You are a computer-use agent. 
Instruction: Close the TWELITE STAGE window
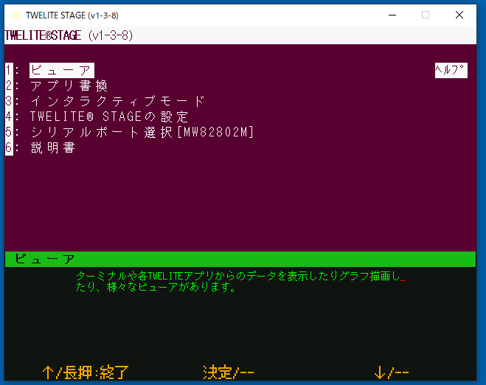click(x=459, y=15)
